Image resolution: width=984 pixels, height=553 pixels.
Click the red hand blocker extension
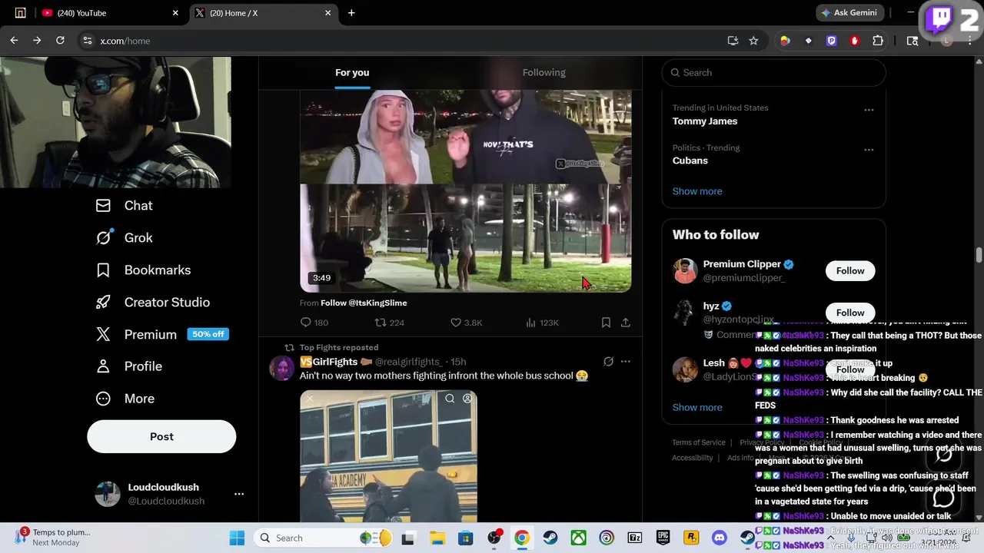(x=854, y=41)
